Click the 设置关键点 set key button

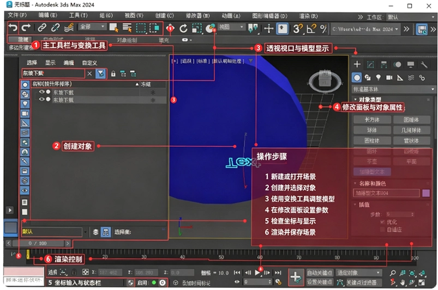click(x=319, y=282)
